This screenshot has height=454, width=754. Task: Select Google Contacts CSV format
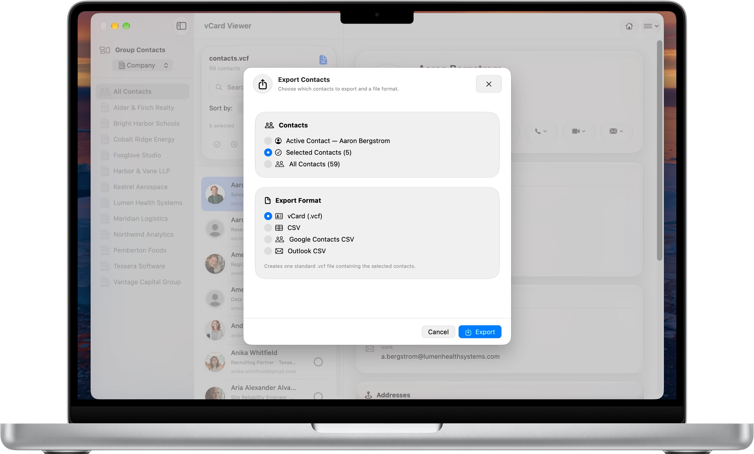point(309,239)
